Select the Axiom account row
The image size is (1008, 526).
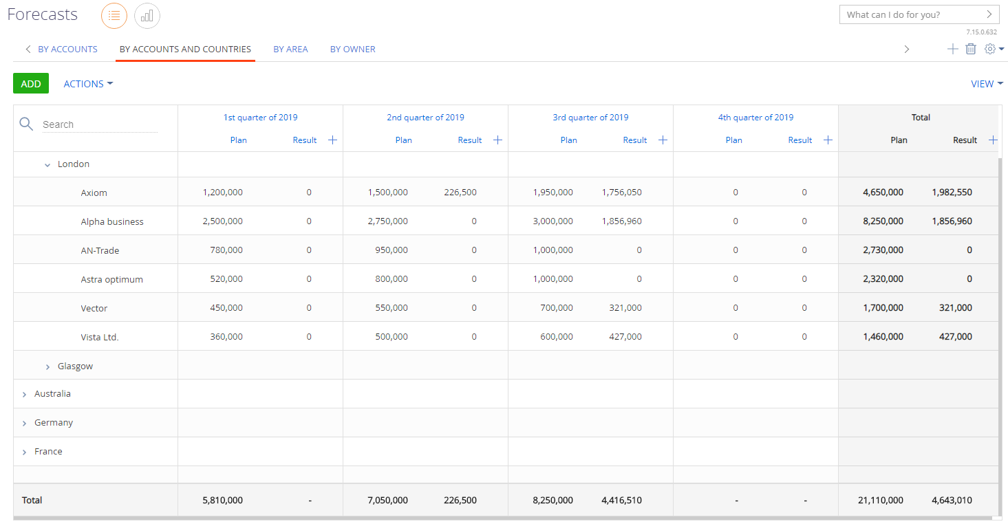click(x=506, y=192)
